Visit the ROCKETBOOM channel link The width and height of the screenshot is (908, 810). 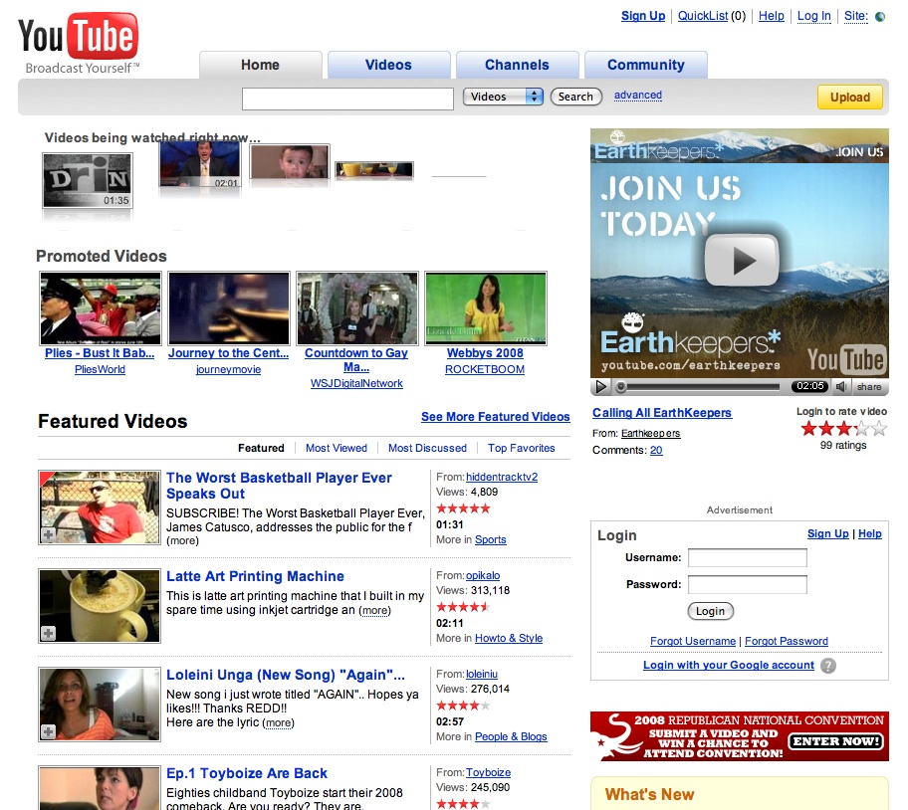click(x=485, y=369)
